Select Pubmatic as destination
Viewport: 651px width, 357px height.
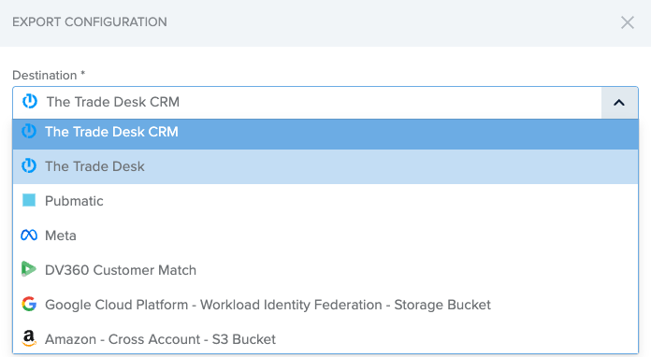[x=325, y=201]
